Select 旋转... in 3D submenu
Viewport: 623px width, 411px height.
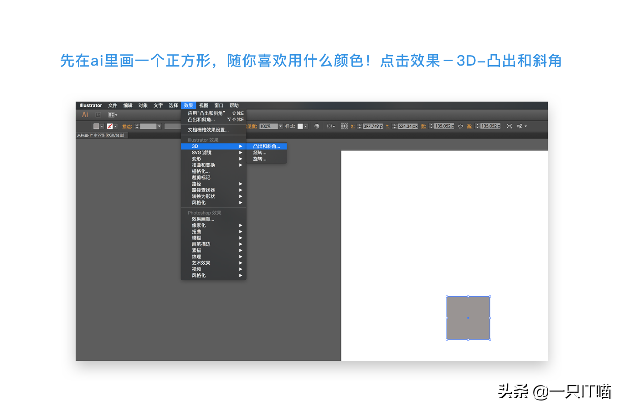click(x=267, y=159)
